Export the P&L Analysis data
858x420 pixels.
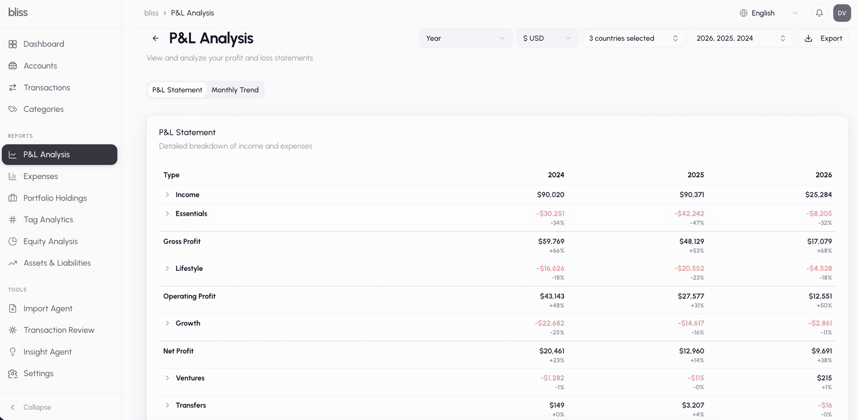823,38
